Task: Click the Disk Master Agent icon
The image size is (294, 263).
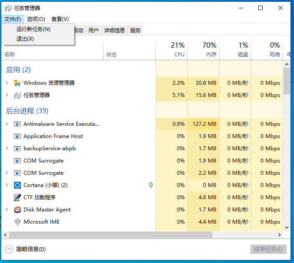Action: point(17,210)
